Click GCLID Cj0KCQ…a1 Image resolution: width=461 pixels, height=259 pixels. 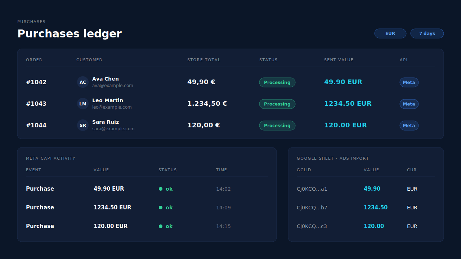coord(312,189)
